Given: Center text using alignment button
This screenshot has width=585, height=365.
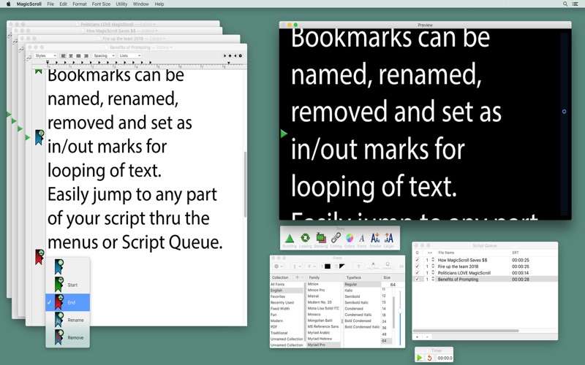Looking at the screenshot, I should (71, 55).
